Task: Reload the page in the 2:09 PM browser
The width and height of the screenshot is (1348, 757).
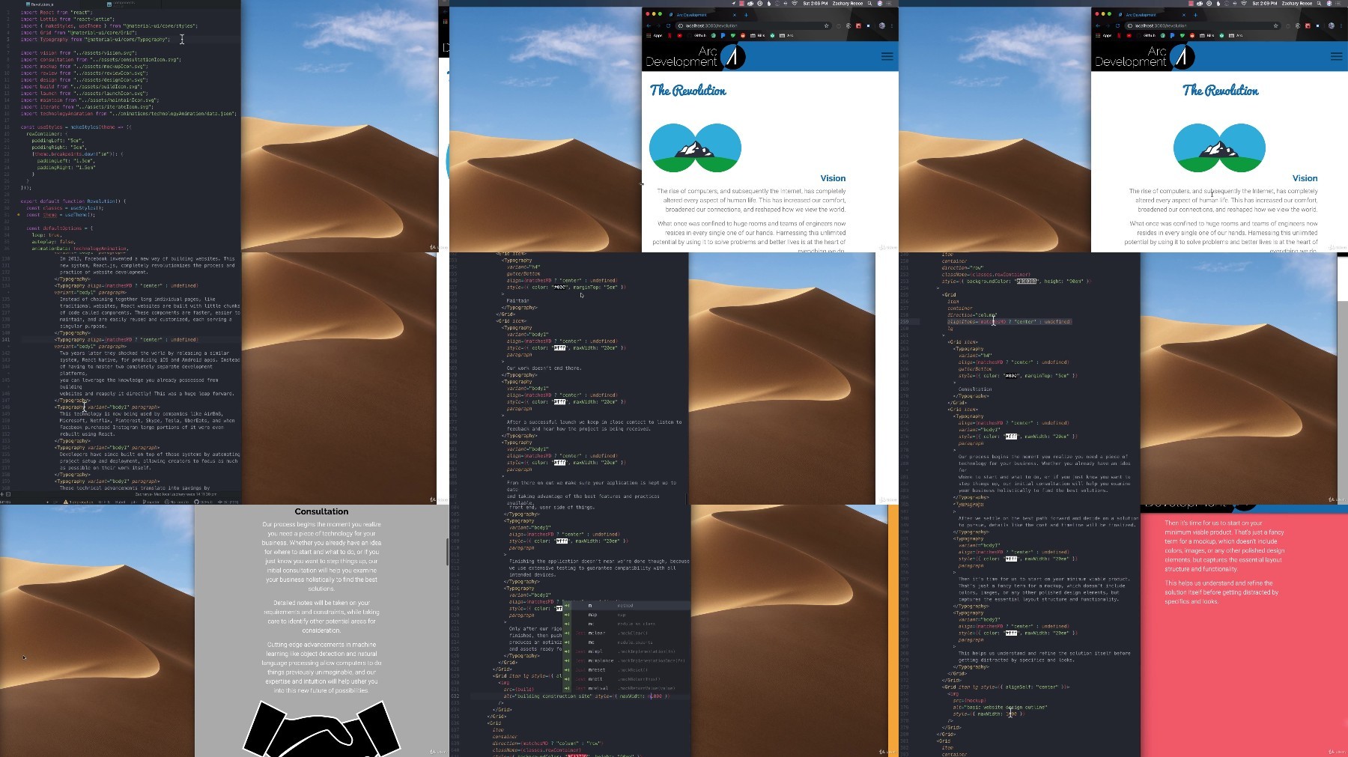Action: 1117,25
